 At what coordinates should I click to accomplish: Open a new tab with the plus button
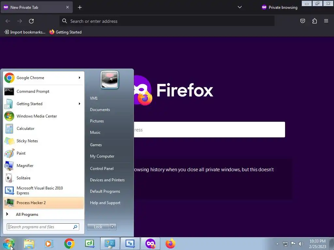[x=80, y=7]
